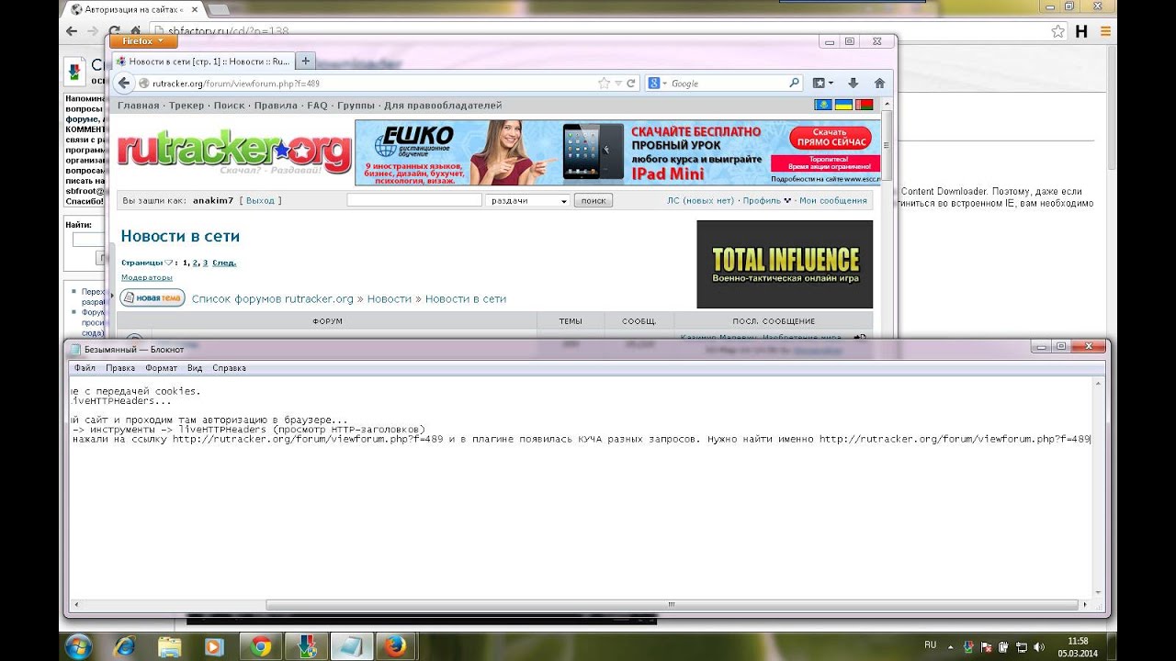Open the Firefox bookmarks menu icon
Image resolution: width=1176 pixels, height=661 pixels.
(821, 83)
